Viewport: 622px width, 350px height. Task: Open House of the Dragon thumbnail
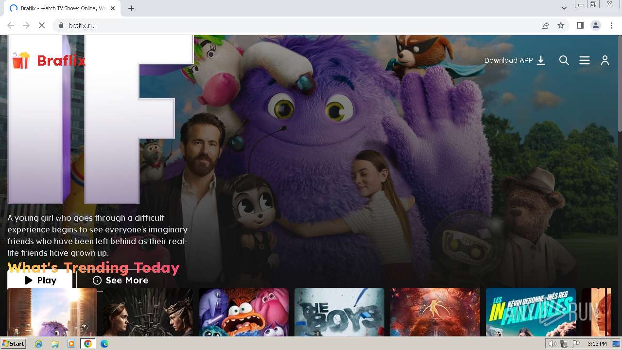point(148,312)
